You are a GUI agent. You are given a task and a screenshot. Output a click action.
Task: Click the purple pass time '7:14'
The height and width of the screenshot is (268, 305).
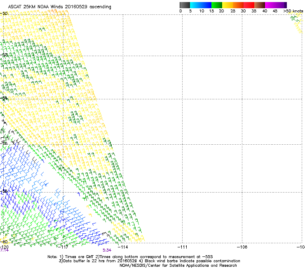click(x=4, y=250)
